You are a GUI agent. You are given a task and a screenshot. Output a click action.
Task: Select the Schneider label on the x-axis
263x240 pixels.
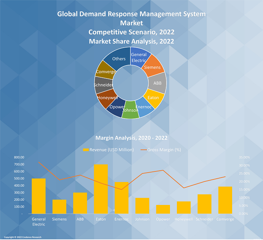tap(204, 219)
